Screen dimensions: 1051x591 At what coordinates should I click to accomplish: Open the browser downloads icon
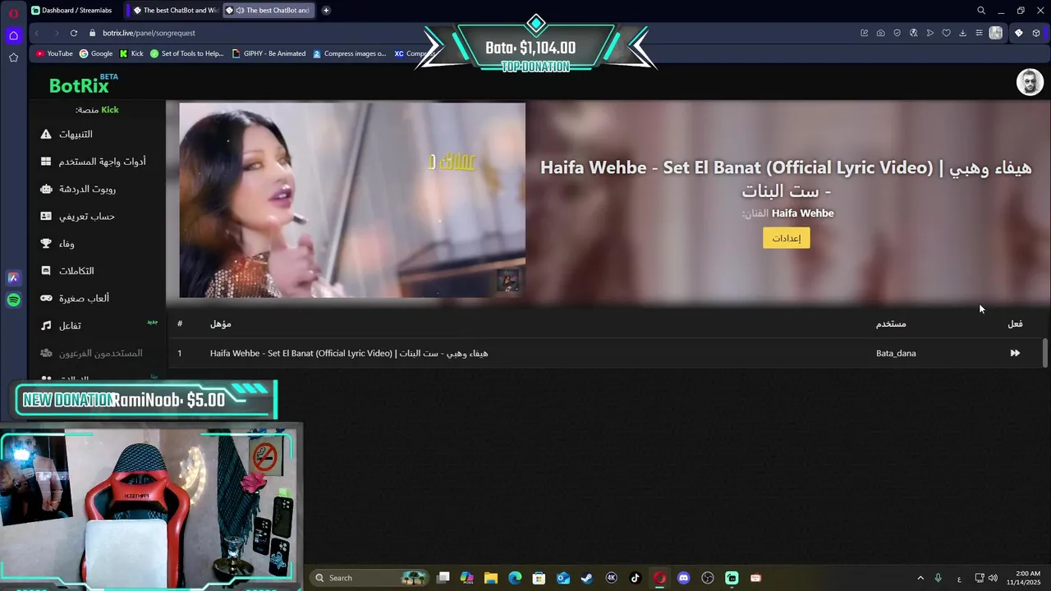962,33
